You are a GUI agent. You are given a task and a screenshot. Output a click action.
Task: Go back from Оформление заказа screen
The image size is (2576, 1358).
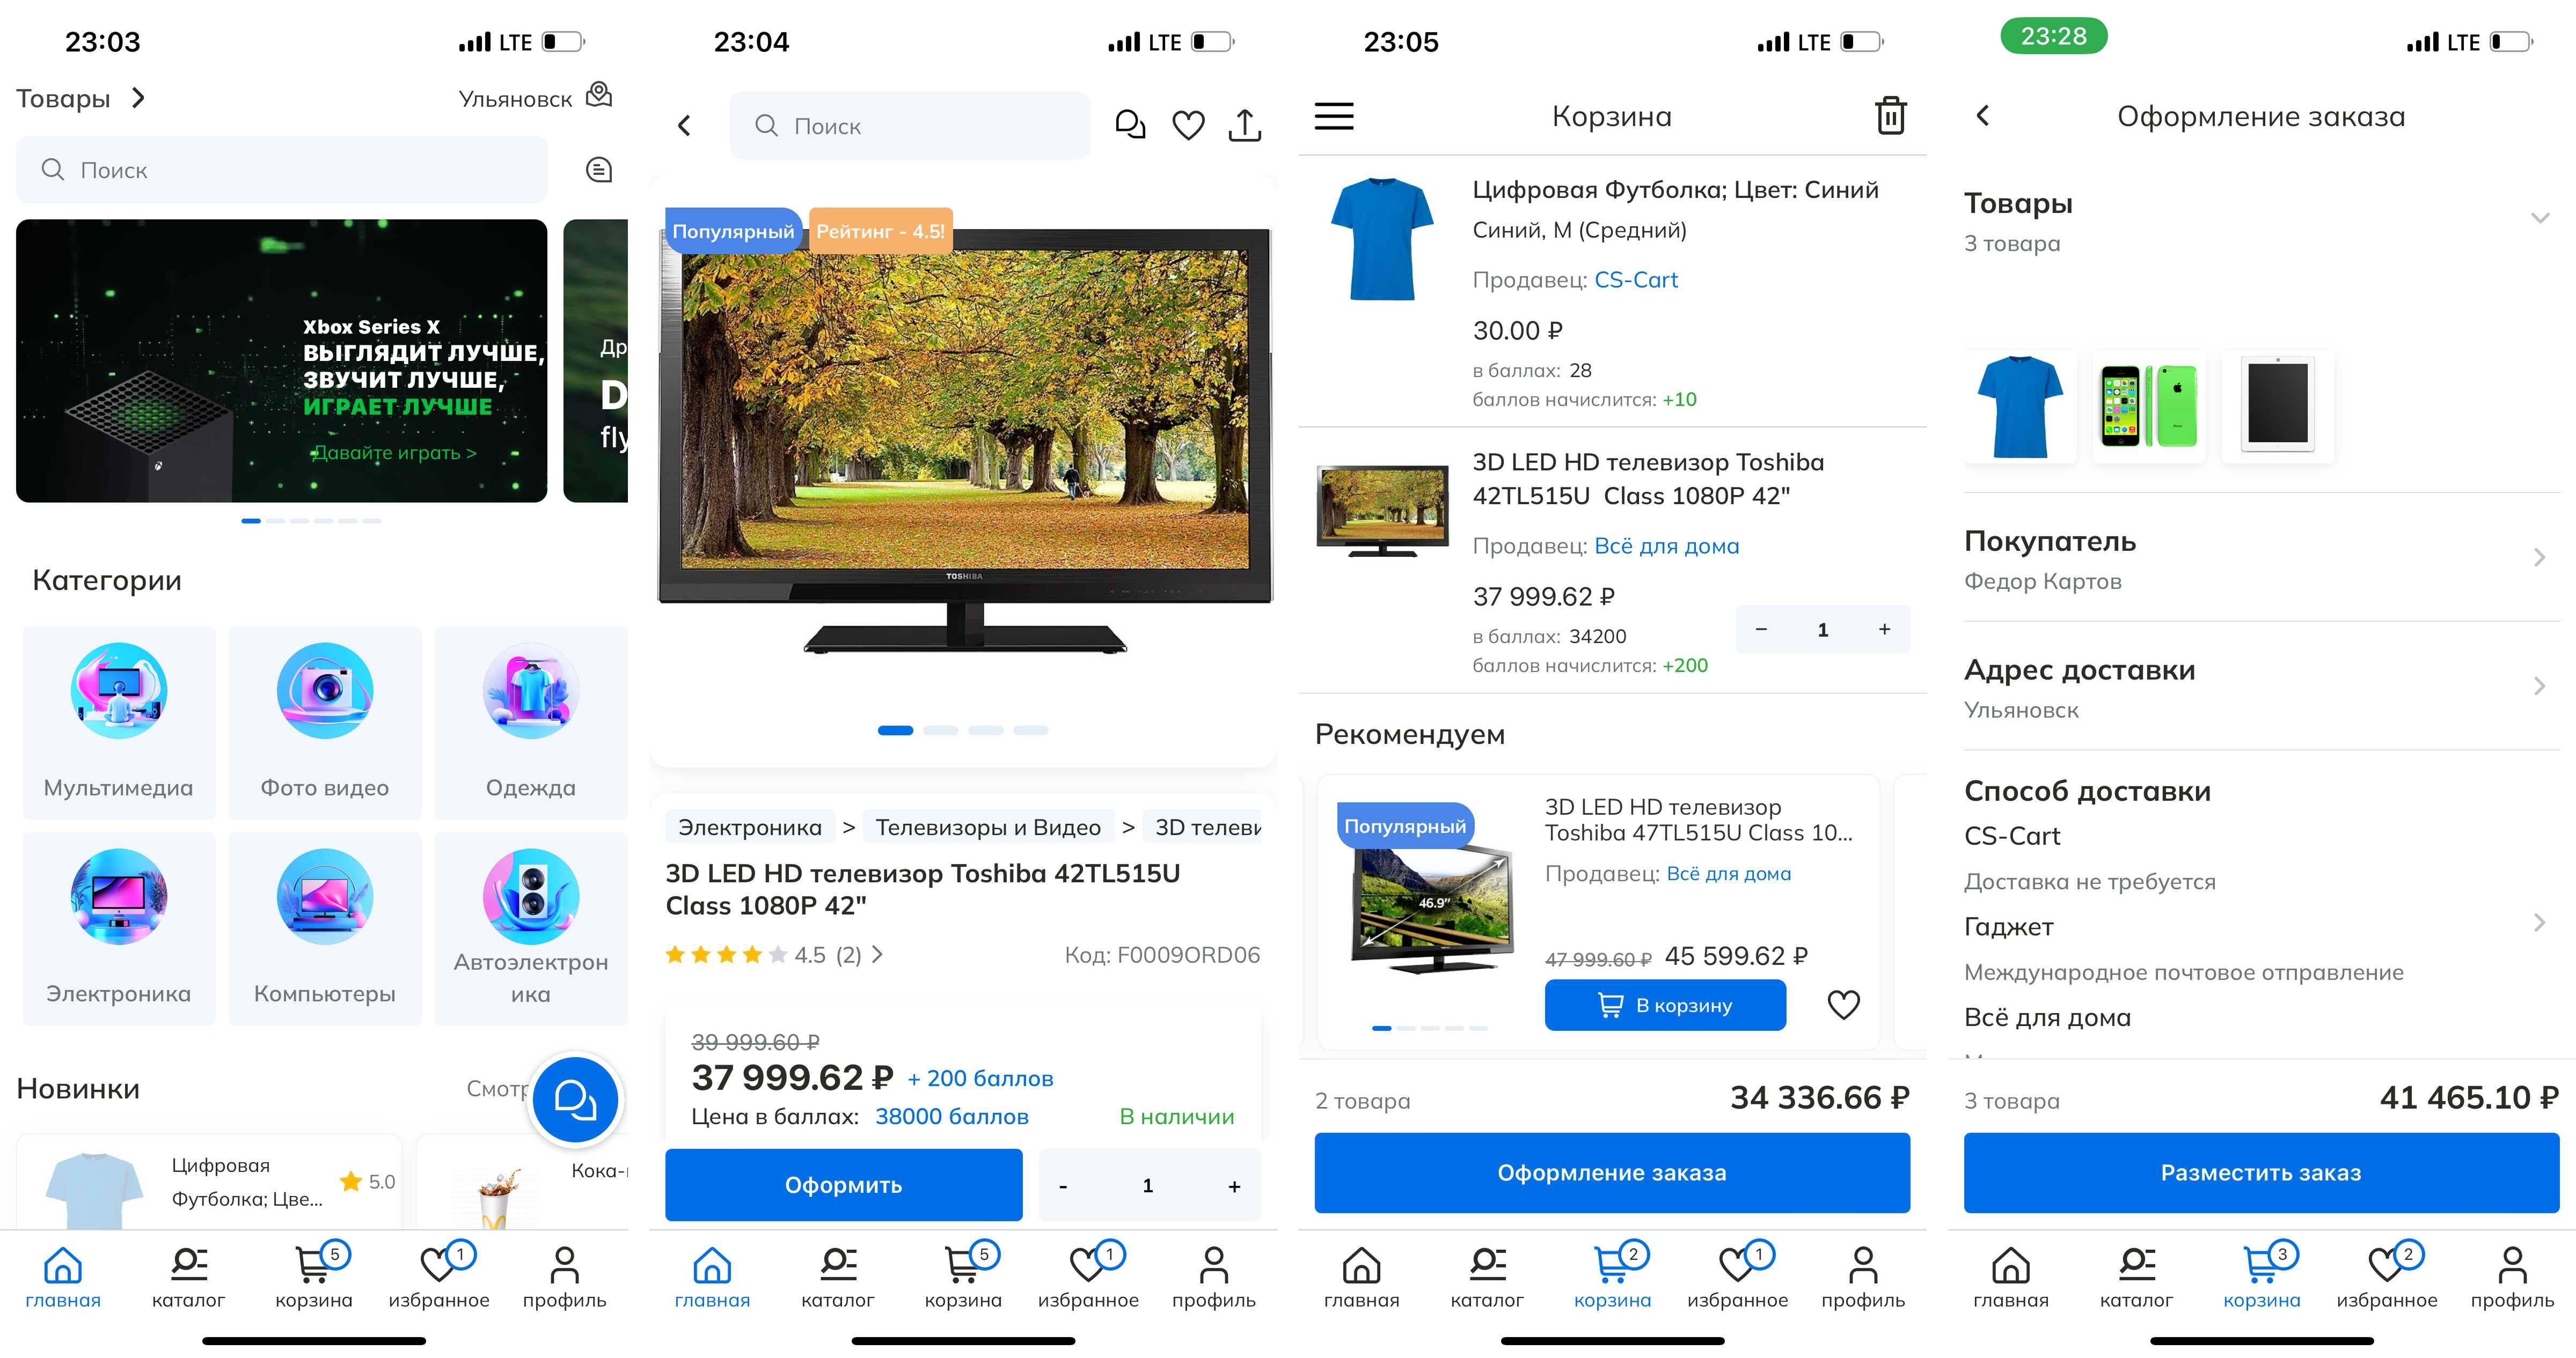pos(1983,116)
